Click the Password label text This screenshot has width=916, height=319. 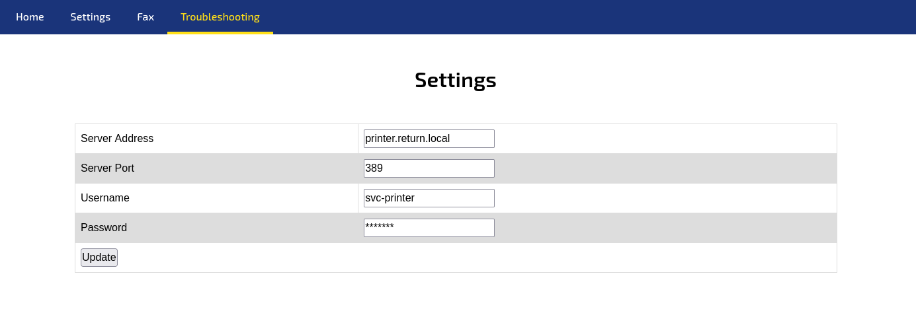pos(104,228)
